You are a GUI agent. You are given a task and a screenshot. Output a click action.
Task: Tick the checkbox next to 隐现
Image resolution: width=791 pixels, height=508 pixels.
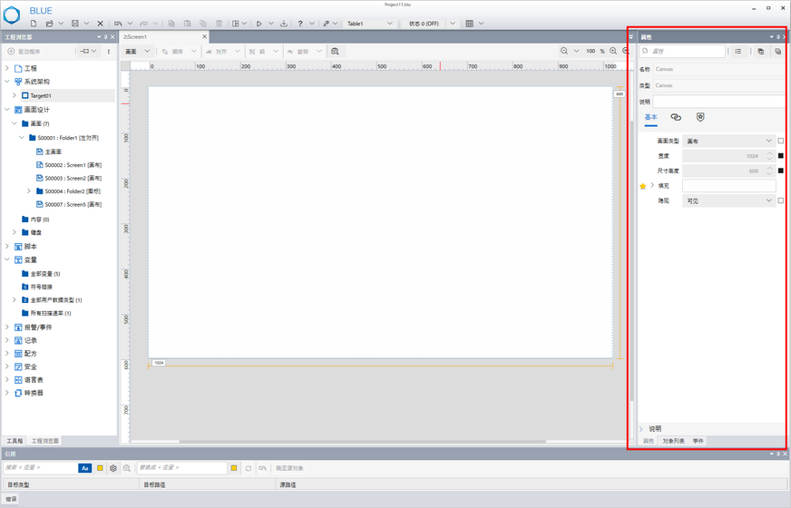[x=780, y=200]
